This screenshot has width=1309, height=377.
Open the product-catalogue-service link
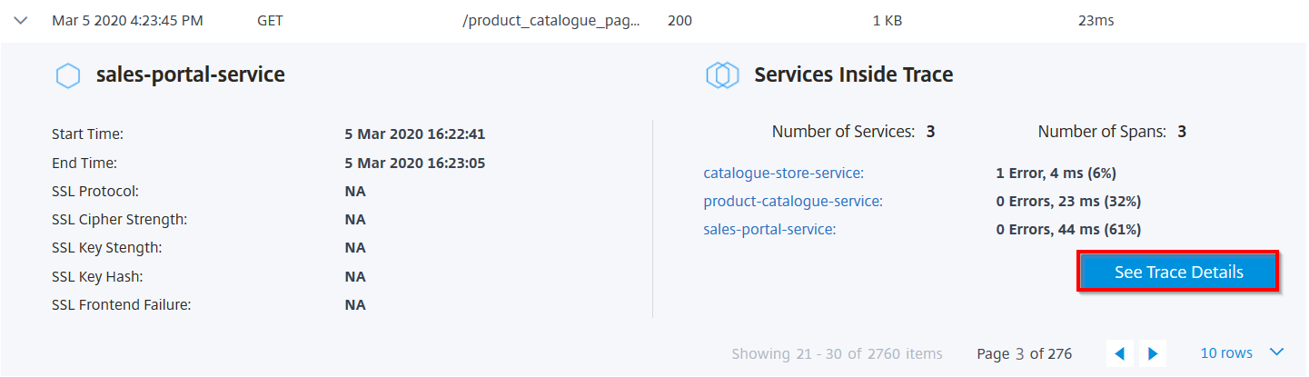point(792,201)
